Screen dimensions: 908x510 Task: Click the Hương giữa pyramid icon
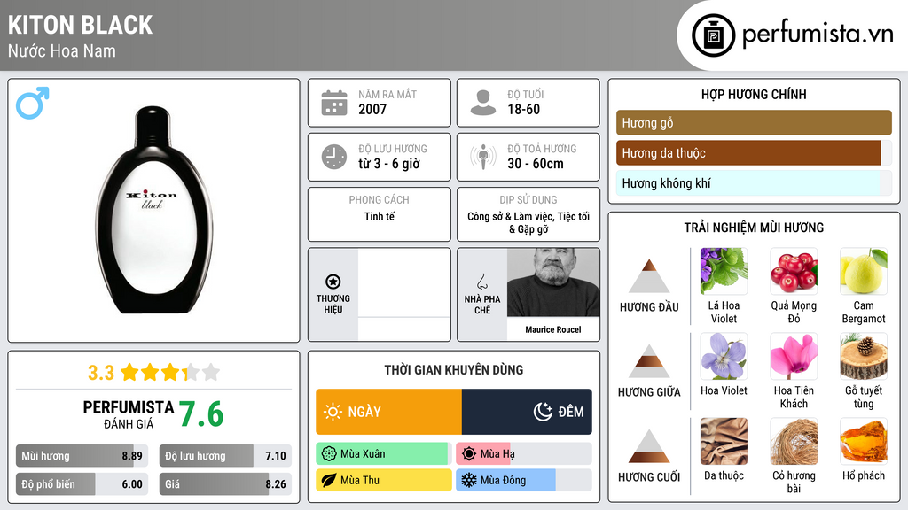[x=649, y=361]
